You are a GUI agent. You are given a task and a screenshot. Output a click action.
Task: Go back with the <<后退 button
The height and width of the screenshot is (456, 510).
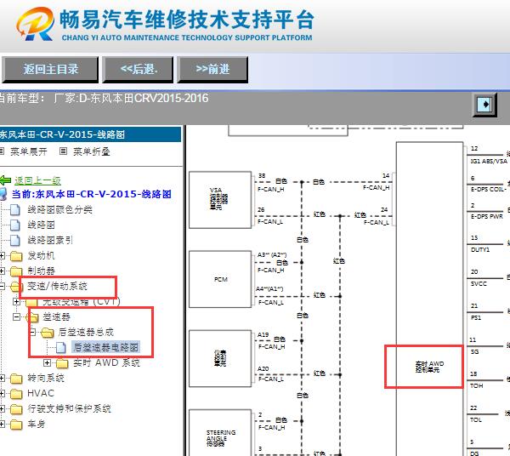coord(138,69)
